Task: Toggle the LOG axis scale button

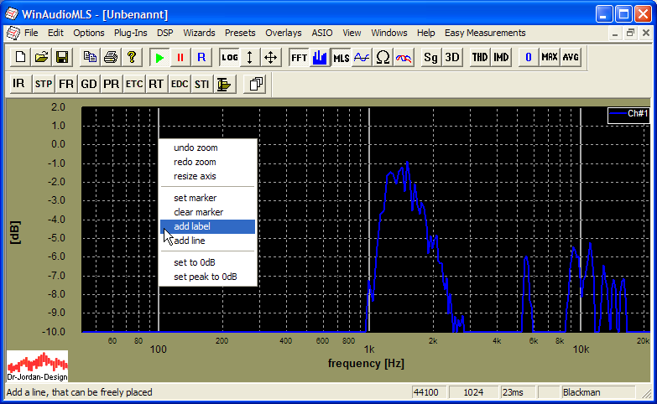Action: click(x=230, y=57)
